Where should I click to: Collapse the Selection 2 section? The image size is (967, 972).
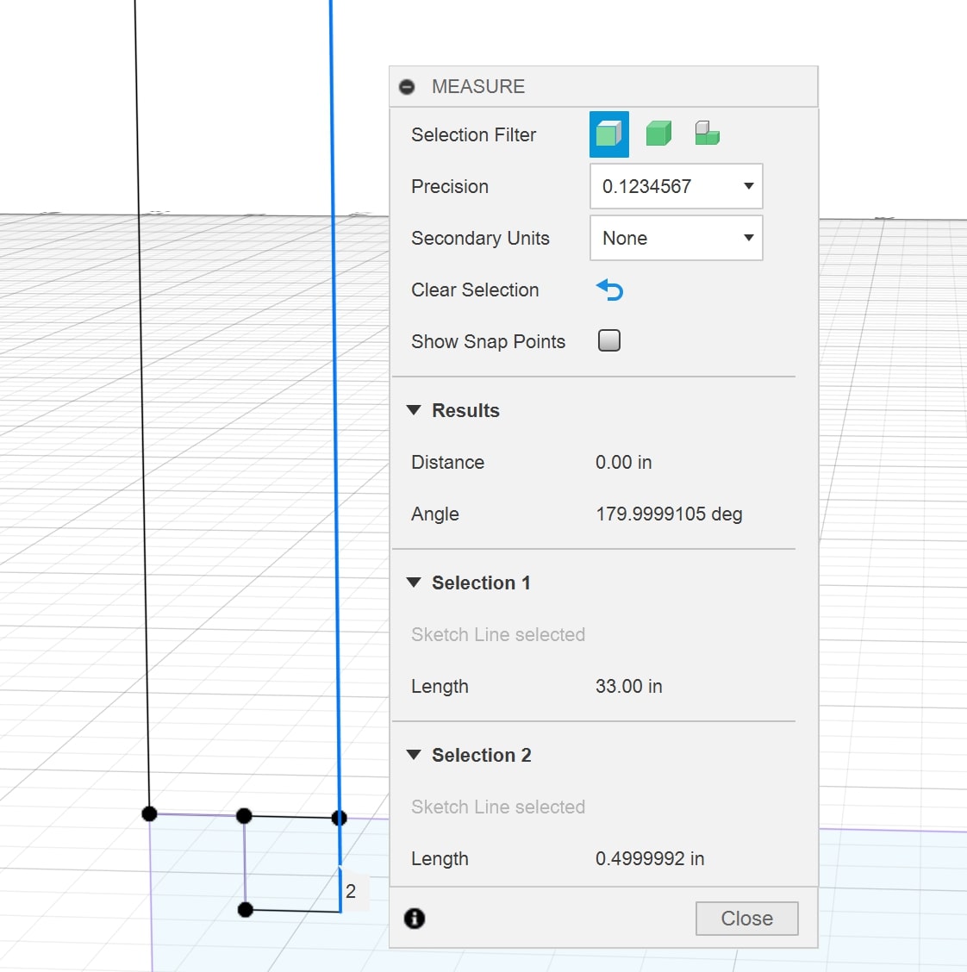415,755
